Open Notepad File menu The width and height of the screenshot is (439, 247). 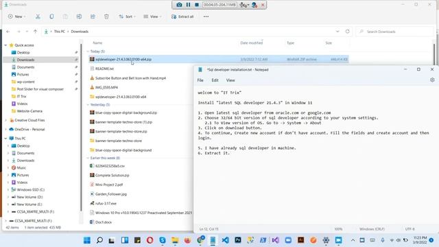pos(200,80)
